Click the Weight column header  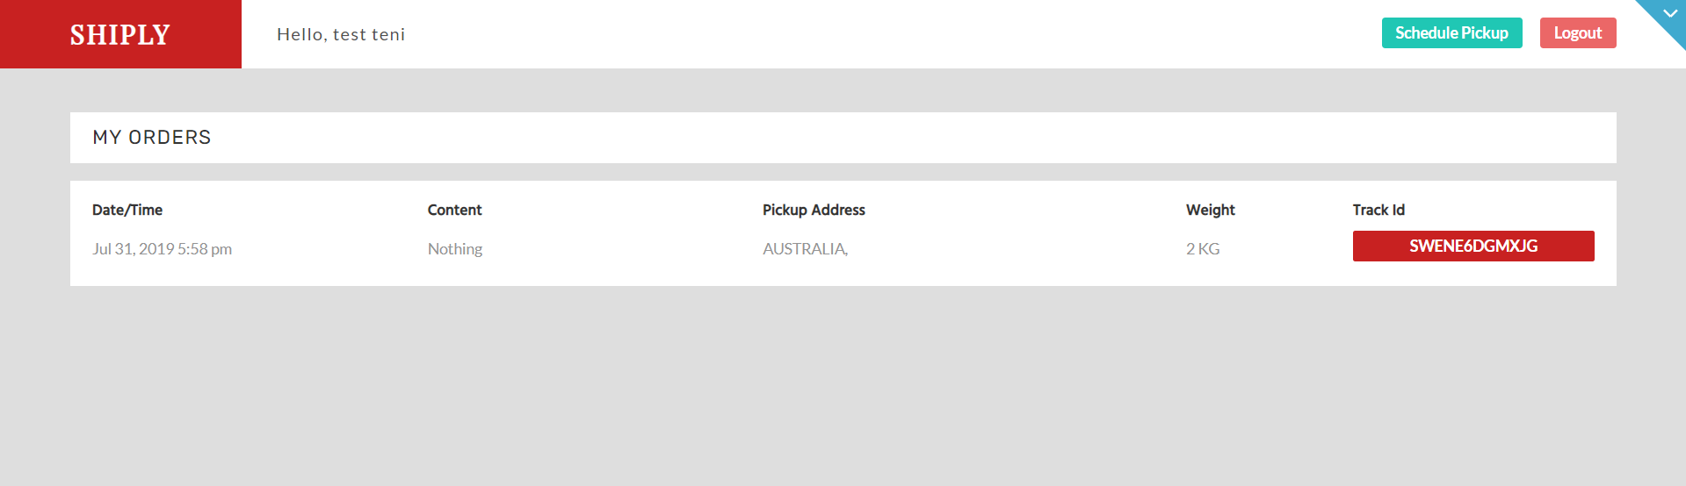(1210, 210)
